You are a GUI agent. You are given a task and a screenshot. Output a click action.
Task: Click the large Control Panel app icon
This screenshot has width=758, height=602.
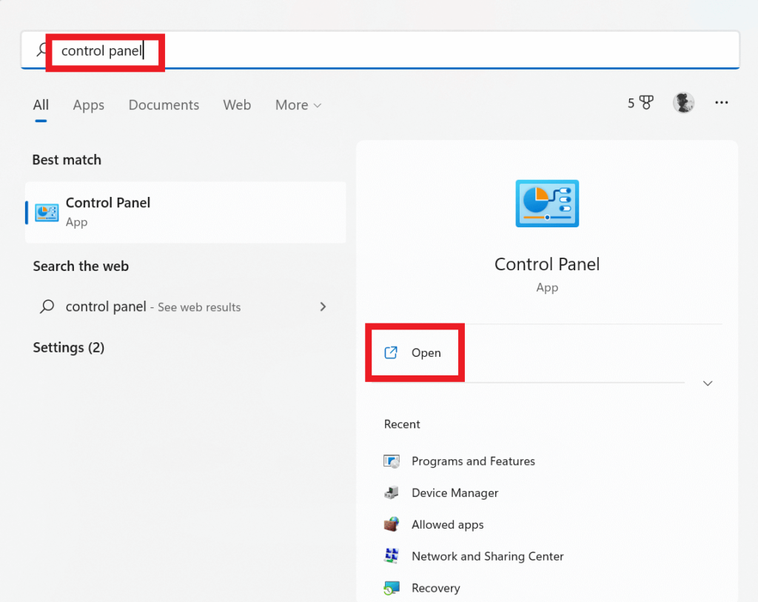[x=547, y=204]
